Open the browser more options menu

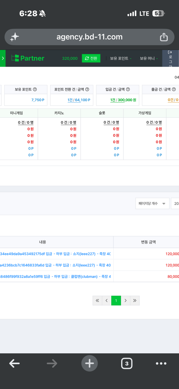[161, 364]
